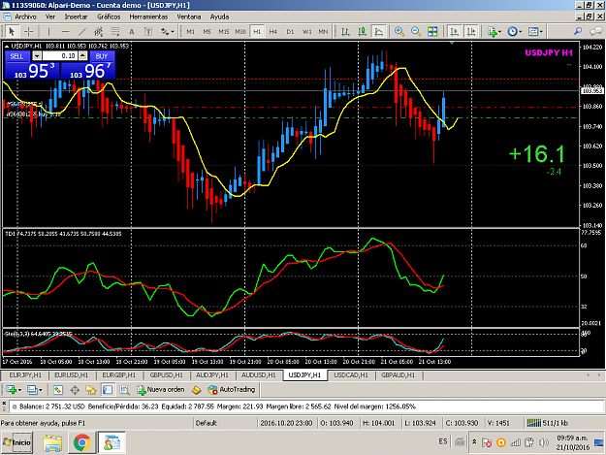Toggle chart auto scroll
This screenshot has width=606, height=455.
click(x=455, y=31)
